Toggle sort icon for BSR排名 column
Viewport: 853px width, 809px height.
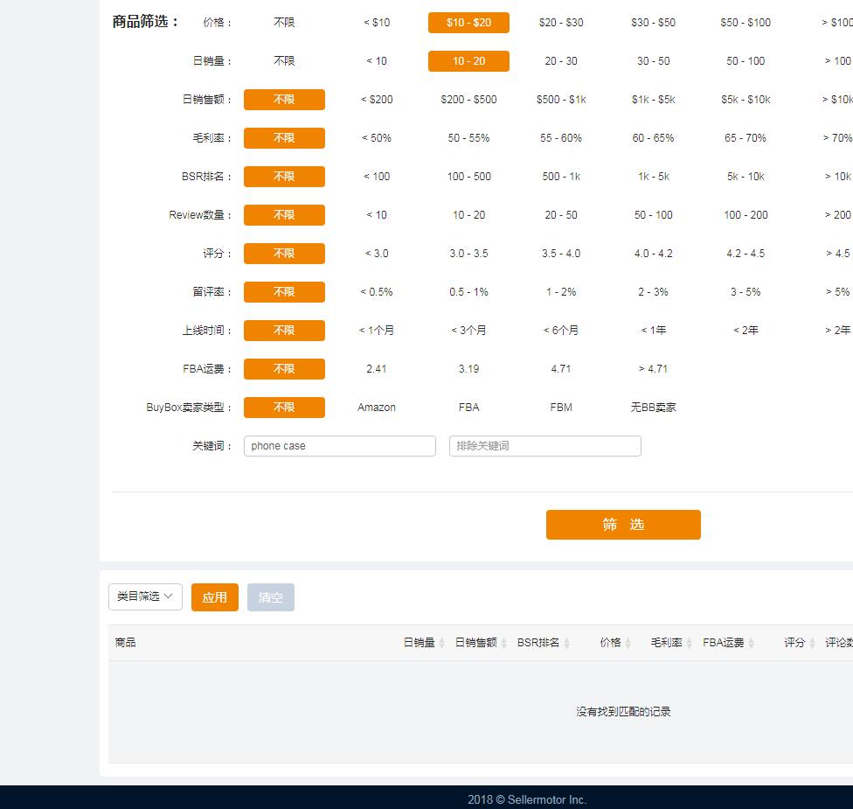[x=566, y=644]
